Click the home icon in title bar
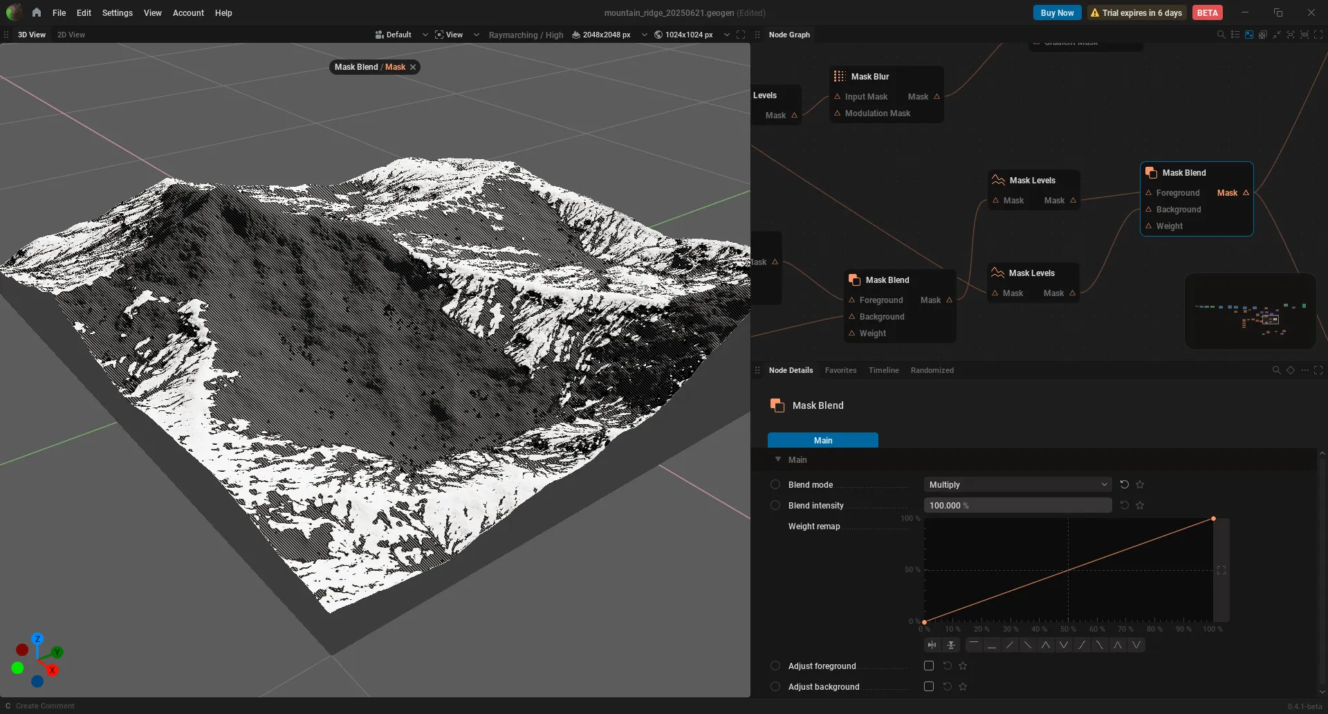The width and height of the screenshot is (1328, 714). pos(37,12)
